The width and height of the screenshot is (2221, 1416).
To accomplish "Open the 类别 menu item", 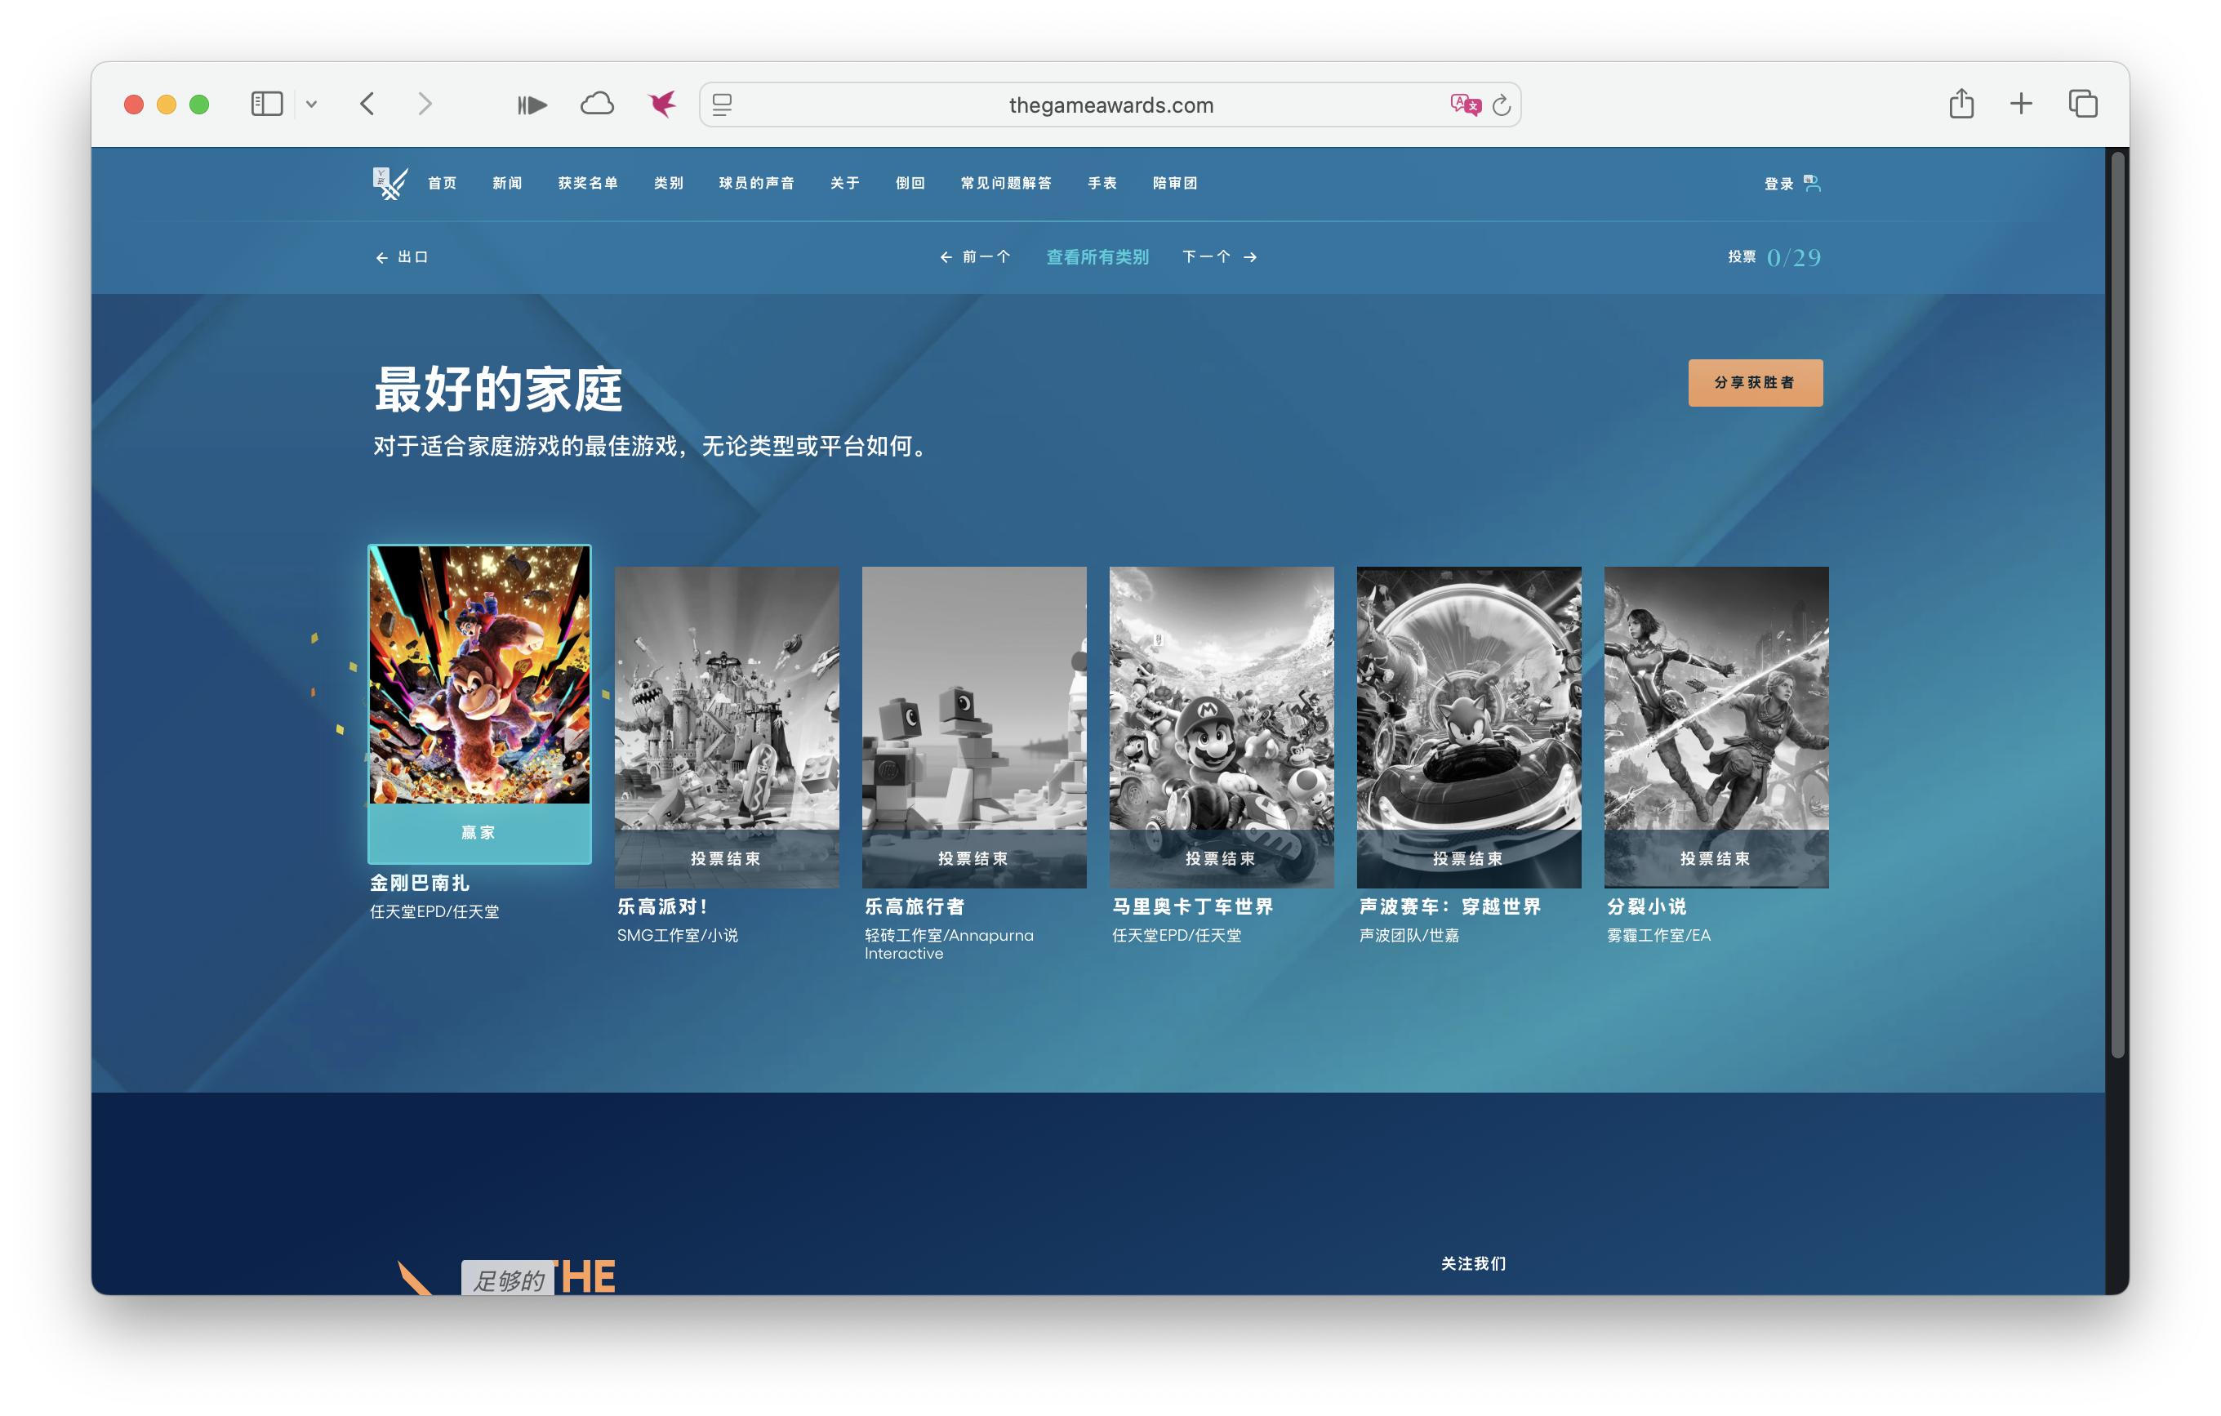I will 668,183.
